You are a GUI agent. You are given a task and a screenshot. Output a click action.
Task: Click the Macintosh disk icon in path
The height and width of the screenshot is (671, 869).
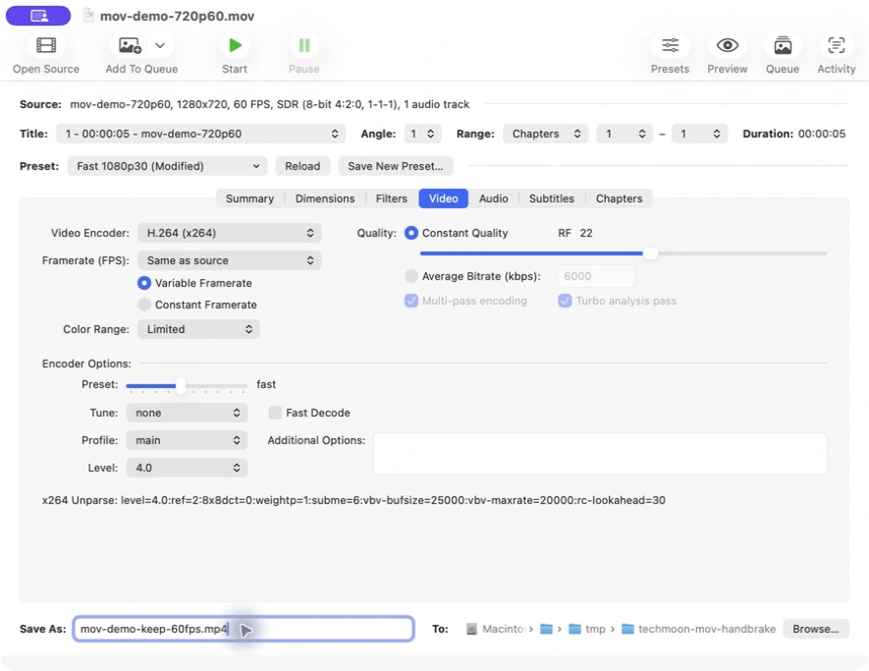pyautogui.click(x=471, y=629)
